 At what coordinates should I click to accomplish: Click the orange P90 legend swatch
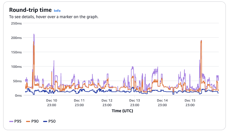point(28,121)
